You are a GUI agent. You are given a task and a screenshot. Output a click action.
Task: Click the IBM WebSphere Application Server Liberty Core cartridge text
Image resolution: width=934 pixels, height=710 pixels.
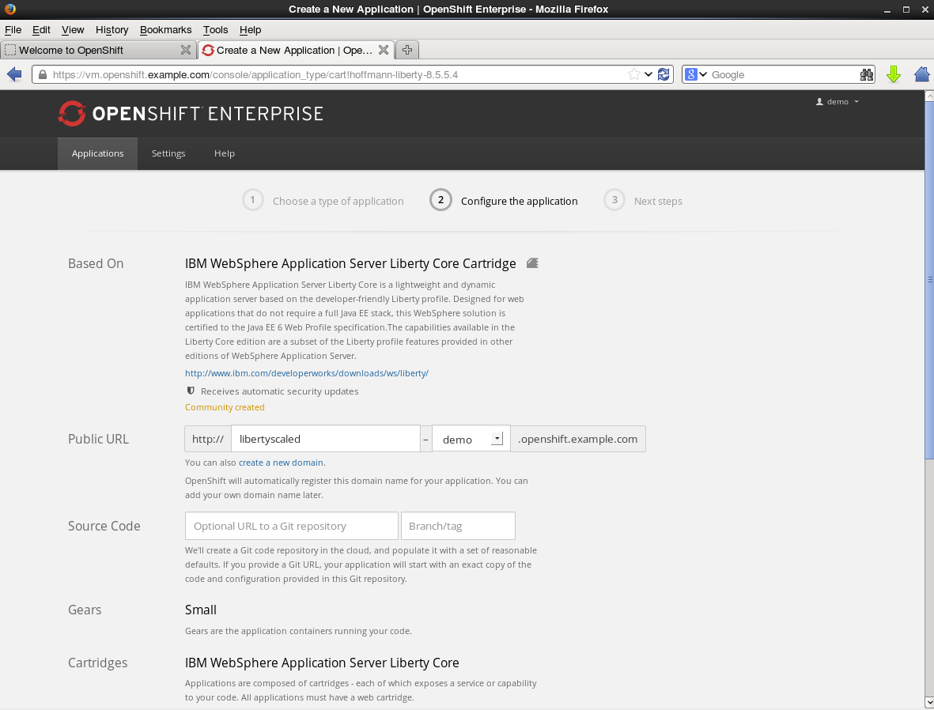point(322,663)
